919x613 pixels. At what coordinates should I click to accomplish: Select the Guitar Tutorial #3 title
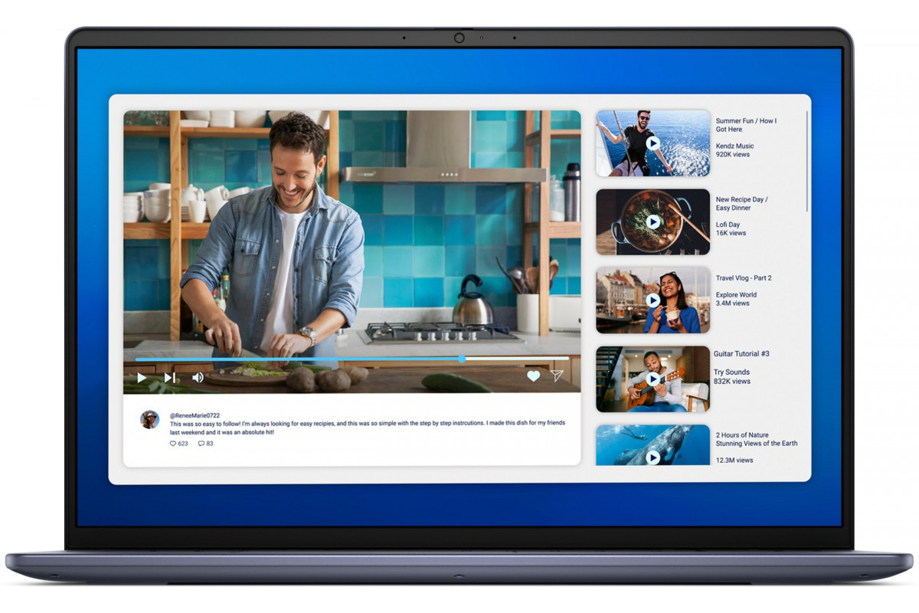pyautogui.click(x=741, y=354)
